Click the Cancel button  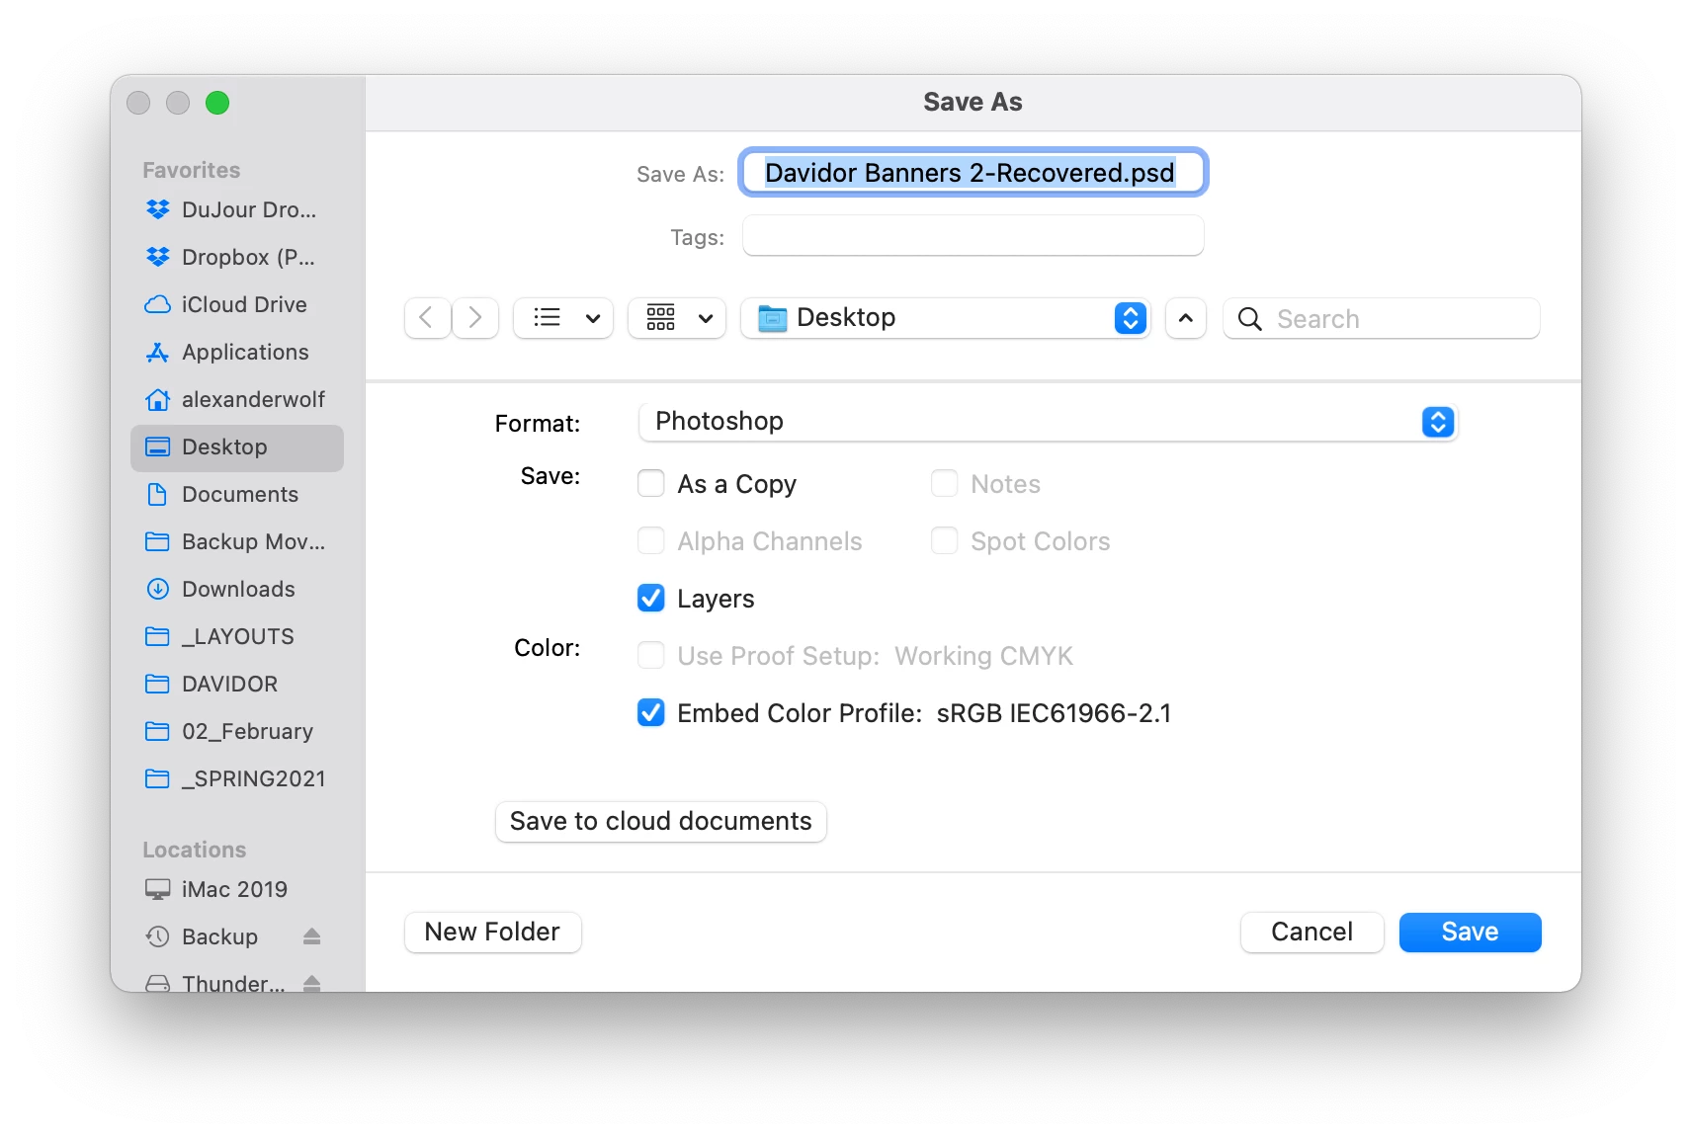tap(1312, 933)
